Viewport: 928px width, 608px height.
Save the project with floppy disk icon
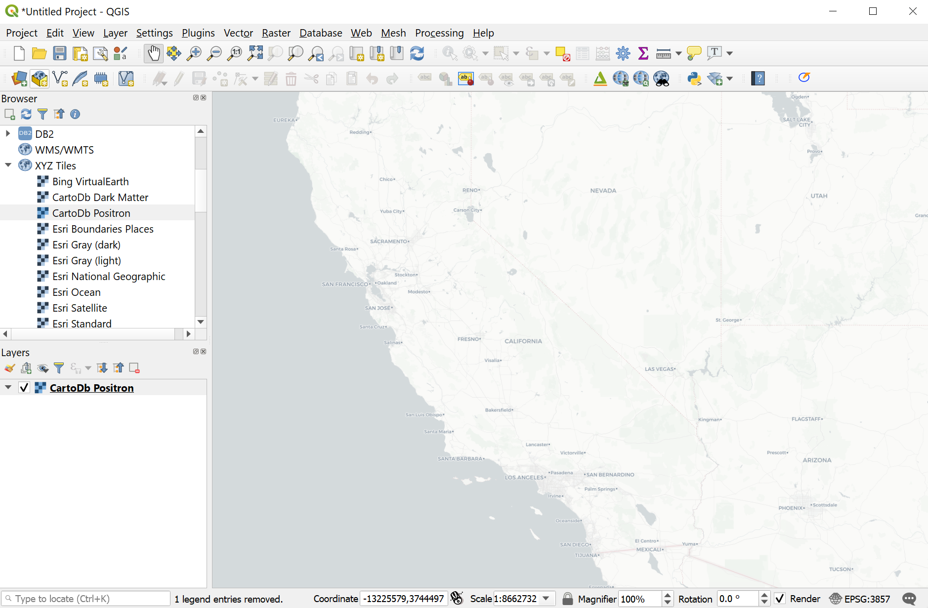[x=60, y=53]
